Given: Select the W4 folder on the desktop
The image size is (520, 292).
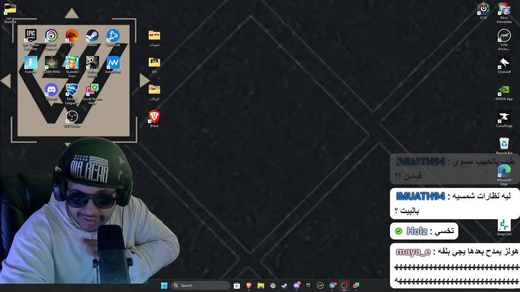Looking at the screenshot, I should click(x=154, y=65).
